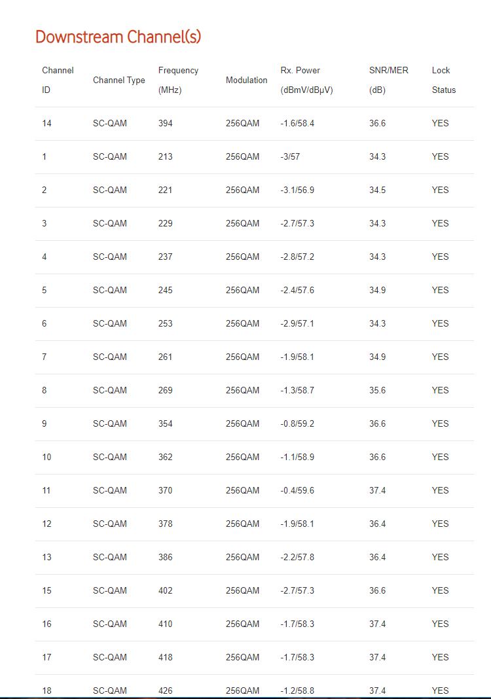Click the 35.6 SNR value
This screenshot has height=699, width=491.
pos(377,391)
